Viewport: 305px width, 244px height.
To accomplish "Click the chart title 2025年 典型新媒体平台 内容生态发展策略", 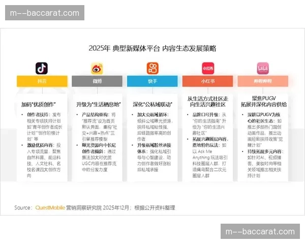I will pyautogui.click(x=152, y=48).
